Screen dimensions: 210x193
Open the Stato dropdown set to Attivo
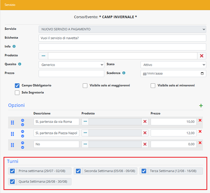tap(173, 65)
